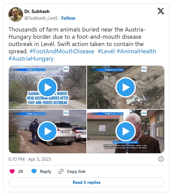Click the blue reply bubble icon
This screenshot has height=195, width=174.
pyautogui.click(x=34, y=171)
